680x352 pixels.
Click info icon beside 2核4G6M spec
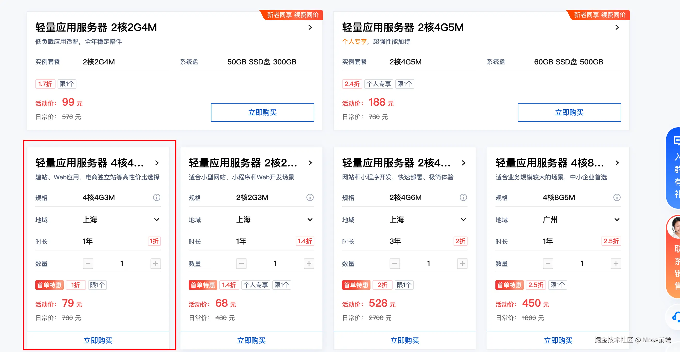[x=463, y=197]
